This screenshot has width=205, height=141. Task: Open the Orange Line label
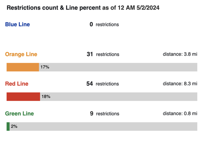21,54
